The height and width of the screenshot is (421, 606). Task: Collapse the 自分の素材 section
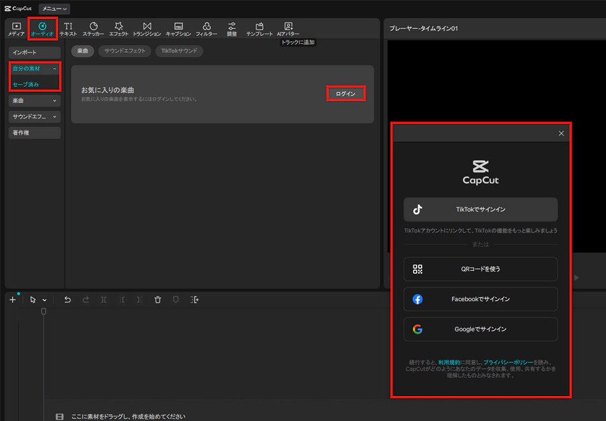55,69
